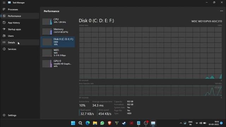Click the 32.7 KB/s read speed
Viewport: 226px width, 127px height.
click(87, 114)
